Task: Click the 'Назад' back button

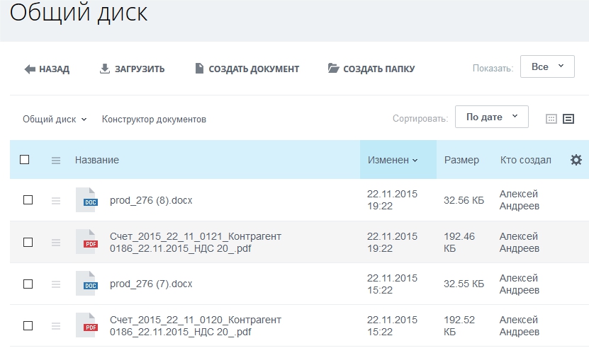Action: coord(47,69)
